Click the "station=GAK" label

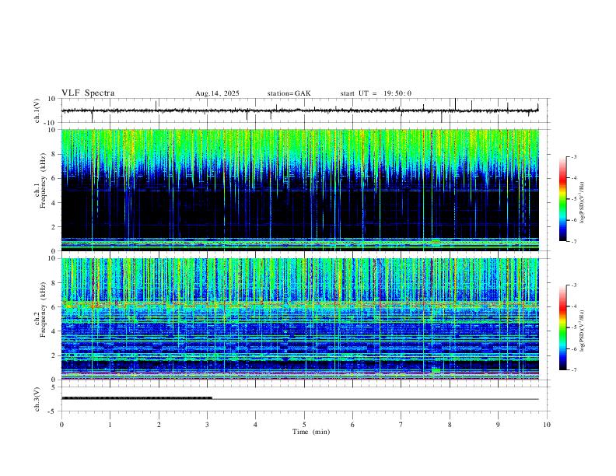[289, 93]
